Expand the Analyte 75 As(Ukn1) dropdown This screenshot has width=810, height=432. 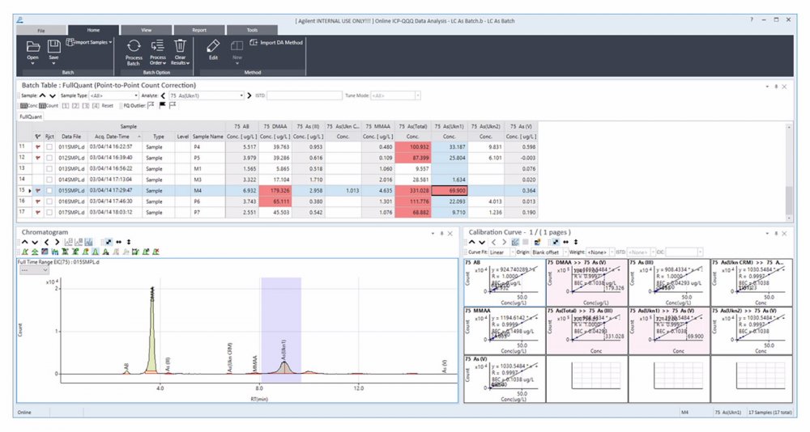pos(206,95)
